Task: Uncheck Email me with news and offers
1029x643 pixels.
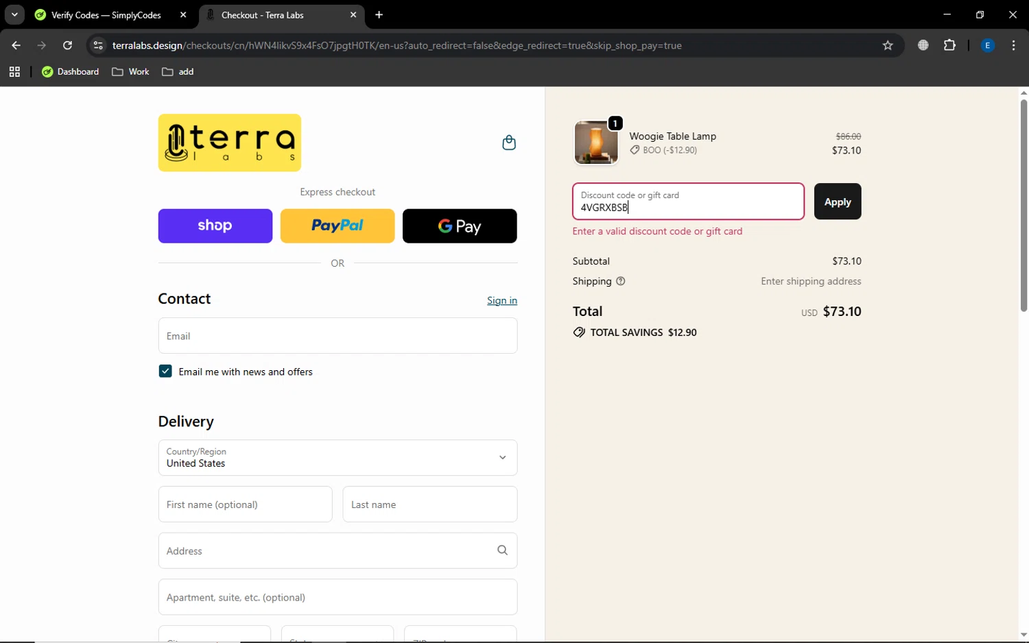Action: pos(165,371)
